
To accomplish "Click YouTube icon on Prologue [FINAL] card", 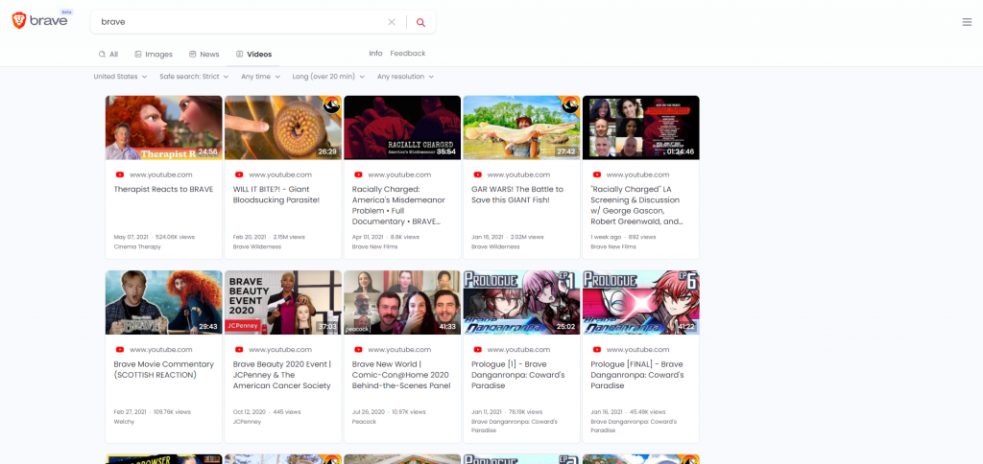I will click(596, 350).
